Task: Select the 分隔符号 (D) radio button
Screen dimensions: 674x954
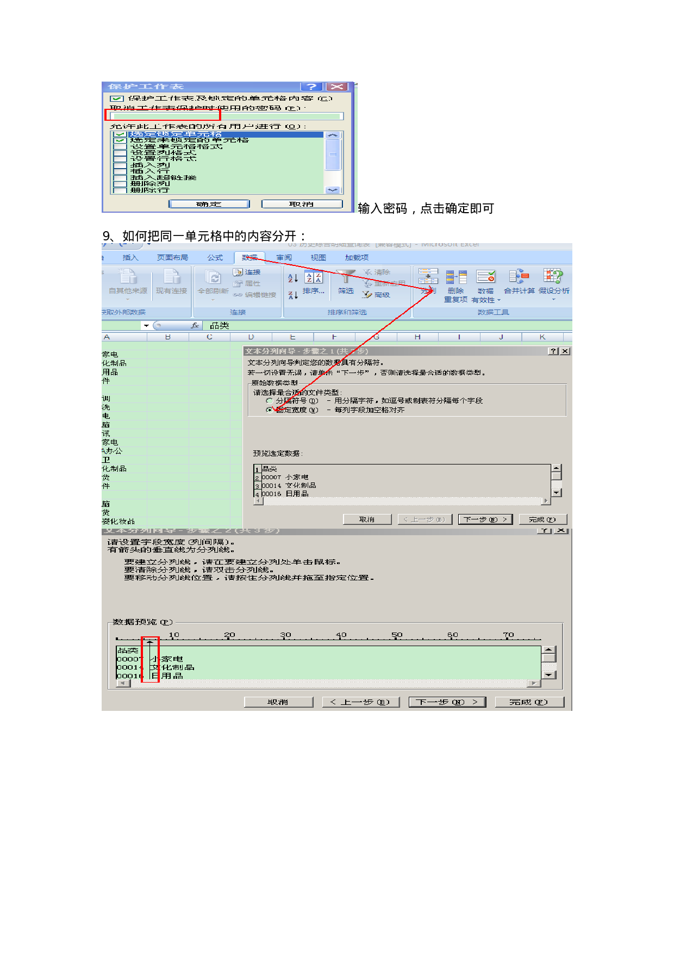Action: tap(270, 401)
